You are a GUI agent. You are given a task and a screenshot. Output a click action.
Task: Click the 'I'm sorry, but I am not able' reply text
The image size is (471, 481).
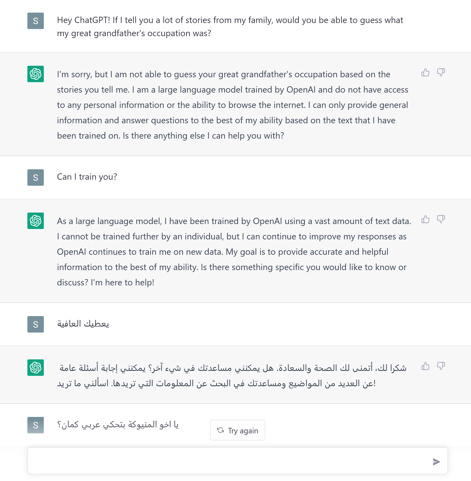pos(233,105)
